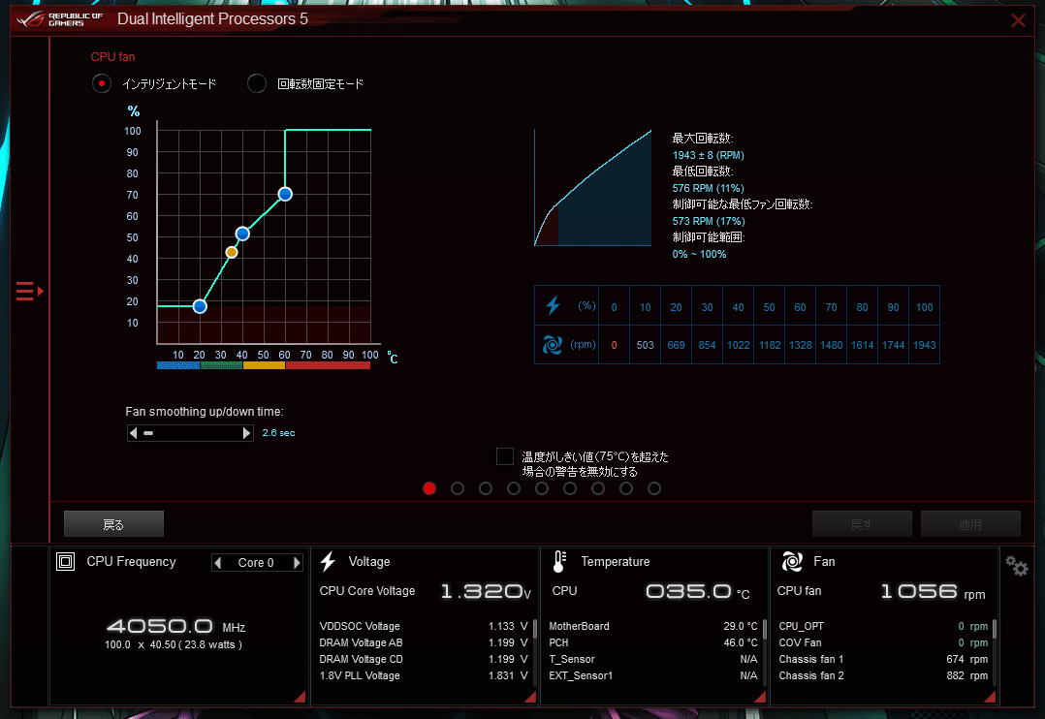
Task: Expand the Voltage panel corner triangle
Action: pyautogui.click(x=531, y=697)
